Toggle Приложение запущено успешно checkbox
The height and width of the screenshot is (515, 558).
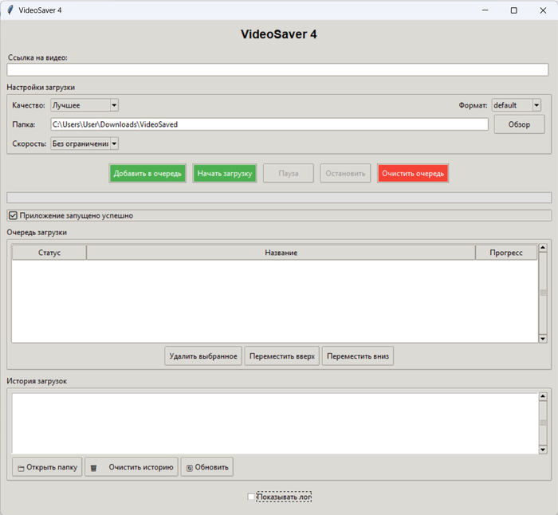(13, 215)
